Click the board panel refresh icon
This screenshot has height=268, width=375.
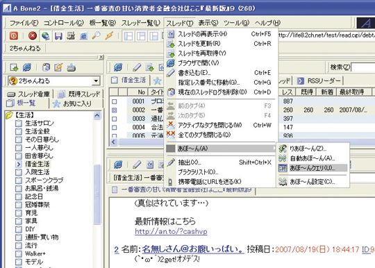pyautogui.click(x=27, y=67)
